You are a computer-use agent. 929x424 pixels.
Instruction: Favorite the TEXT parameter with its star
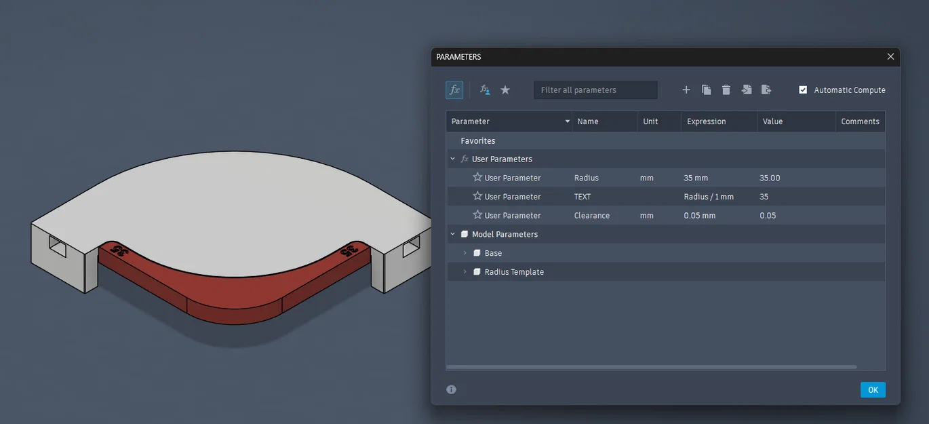click(477, 196)
